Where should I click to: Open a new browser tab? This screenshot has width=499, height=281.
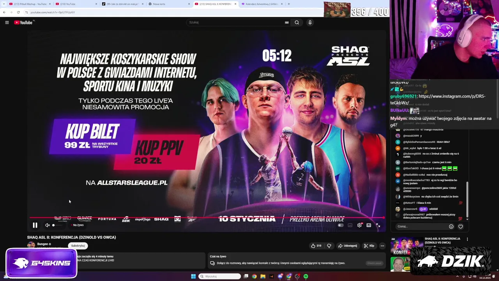point(289,4)
